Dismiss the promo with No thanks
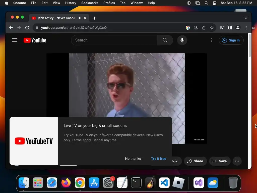This screenshot has width=257, height=193. point(133,159)
